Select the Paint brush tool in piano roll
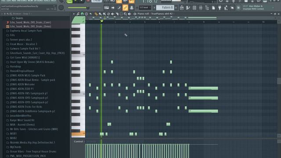 click(100, 14)
